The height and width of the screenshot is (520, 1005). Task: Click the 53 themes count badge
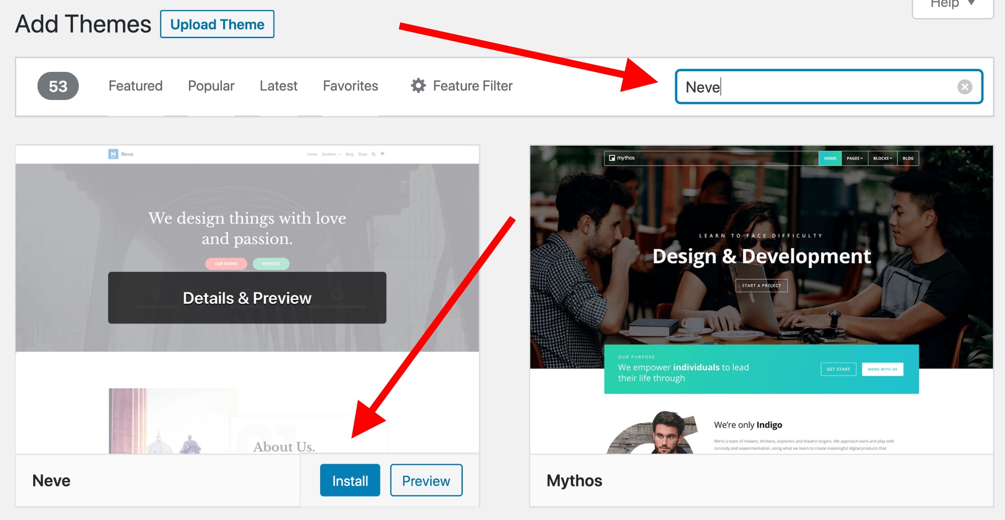[x=58, y=86]
